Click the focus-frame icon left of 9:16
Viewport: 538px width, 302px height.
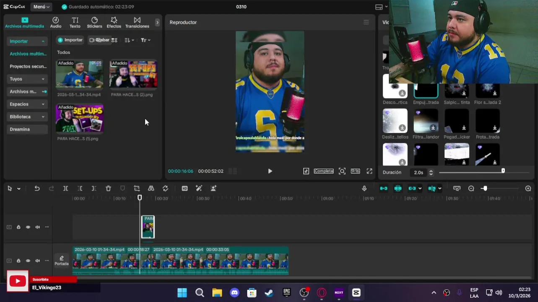tap(342, 171)
